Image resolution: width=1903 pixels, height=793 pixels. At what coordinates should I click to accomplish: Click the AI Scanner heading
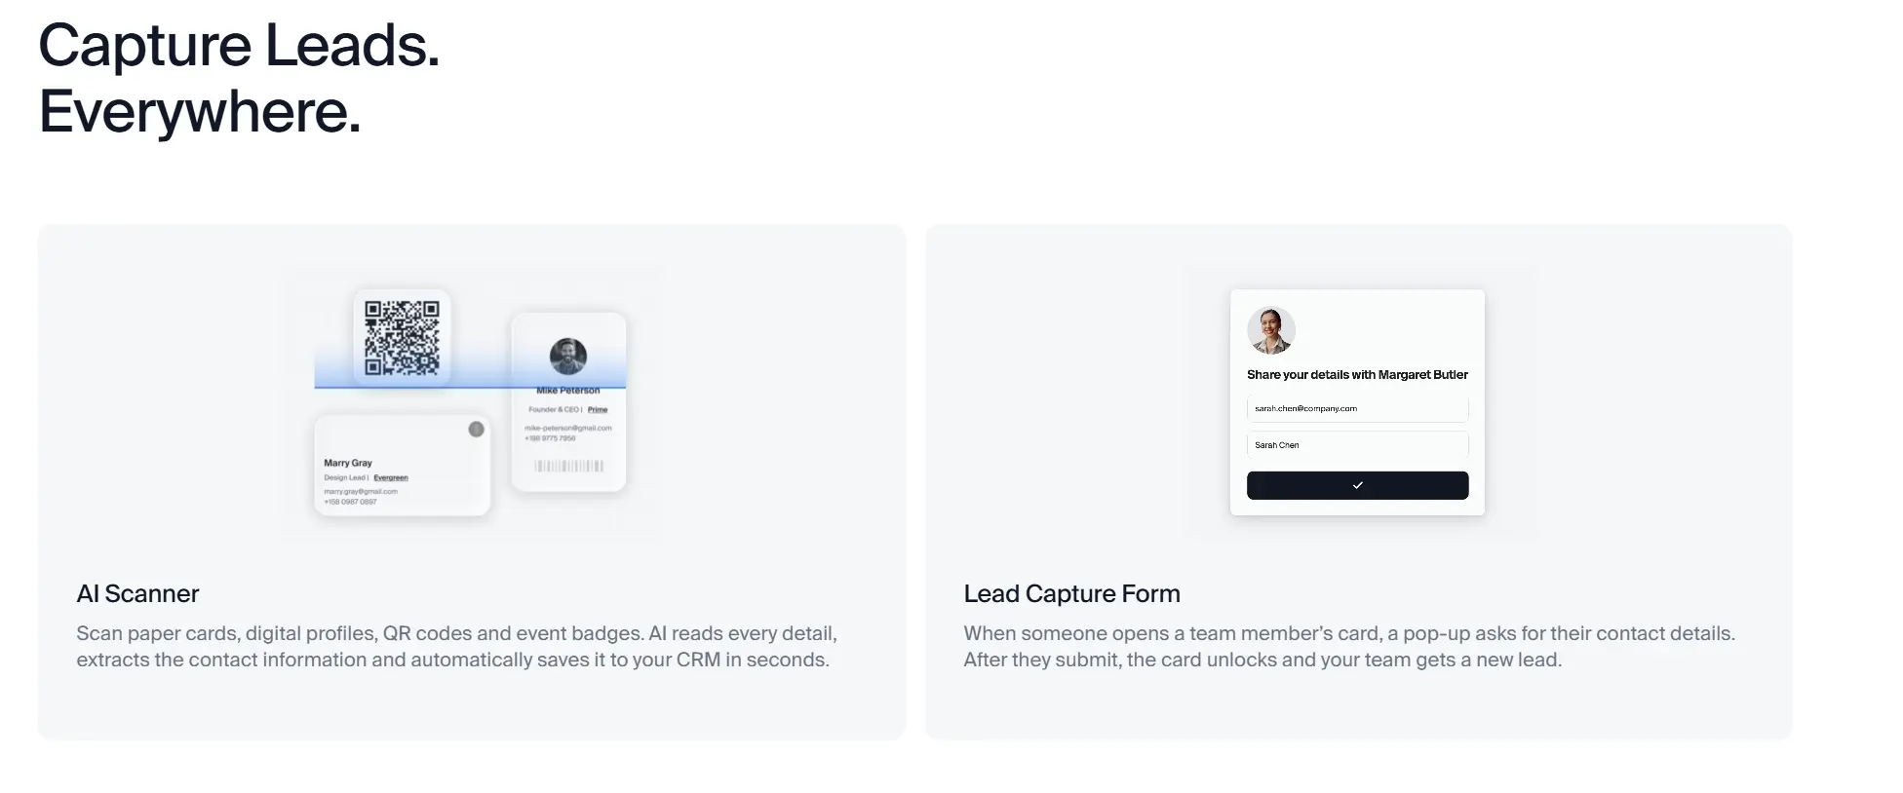137,593
